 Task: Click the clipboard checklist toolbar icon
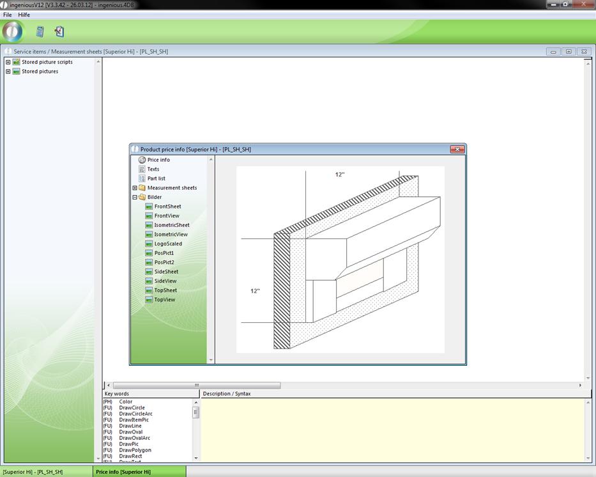[x=59, y=31]
